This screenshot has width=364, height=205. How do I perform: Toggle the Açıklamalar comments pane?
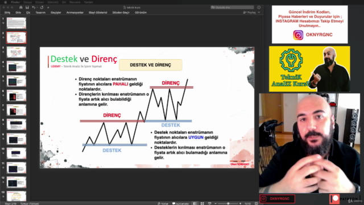tap(181, 204)
